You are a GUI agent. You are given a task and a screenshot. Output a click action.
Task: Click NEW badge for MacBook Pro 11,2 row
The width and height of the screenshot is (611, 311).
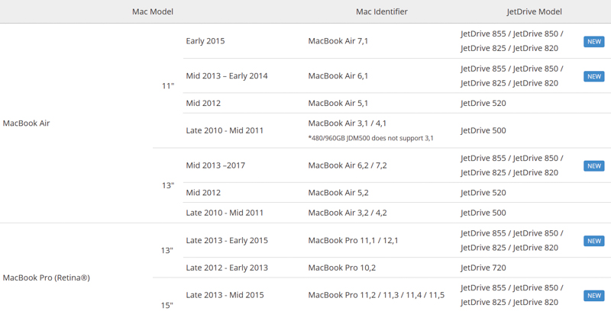point(593,295)
